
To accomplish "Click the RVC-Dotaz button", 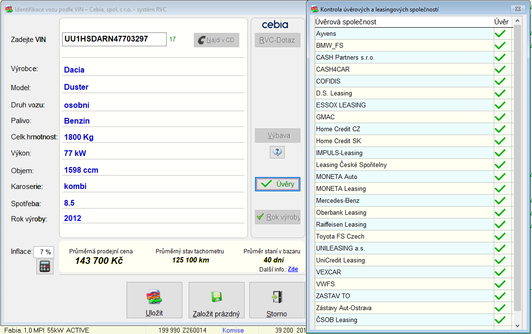I will 277,40.
